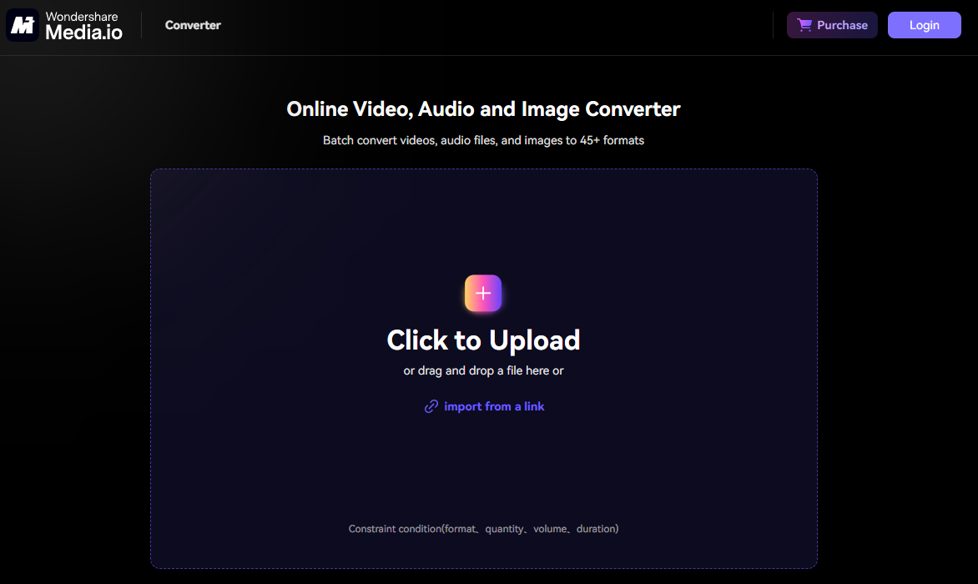
Task: Click the Online Video, Audio and Image Converter title
Action: point(483,108)
